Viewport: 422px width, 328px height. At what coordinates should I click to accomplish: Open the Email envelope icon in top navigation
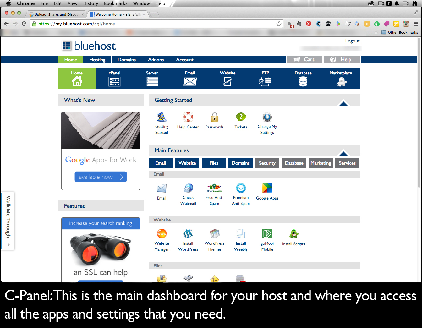[x=190, y=82]
